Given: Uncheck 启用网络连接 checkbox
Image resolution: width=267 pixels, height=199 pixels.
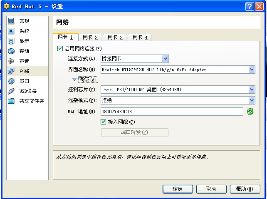Looking at the screenshot, I should [x=60, y=49].
